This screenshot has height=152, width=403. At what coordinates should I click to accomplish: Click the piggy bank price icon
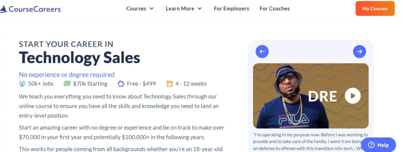(121, 83)
